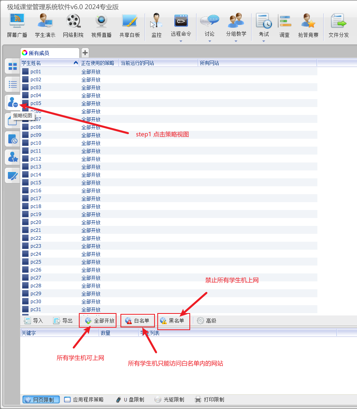
Task: Select the 策略视图 policy view sidebar icon
Action: (x=13, y=102)
